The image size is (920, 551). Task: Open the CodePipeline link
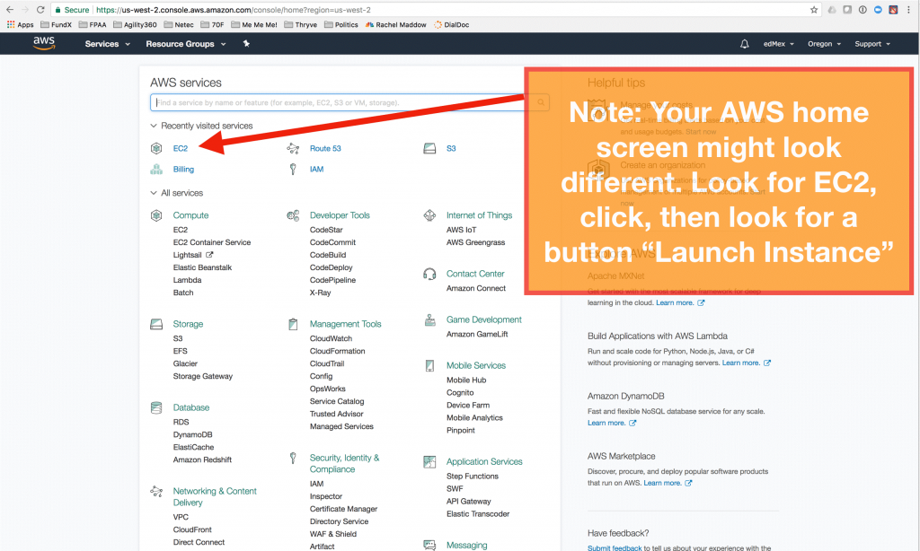point(332,280)
